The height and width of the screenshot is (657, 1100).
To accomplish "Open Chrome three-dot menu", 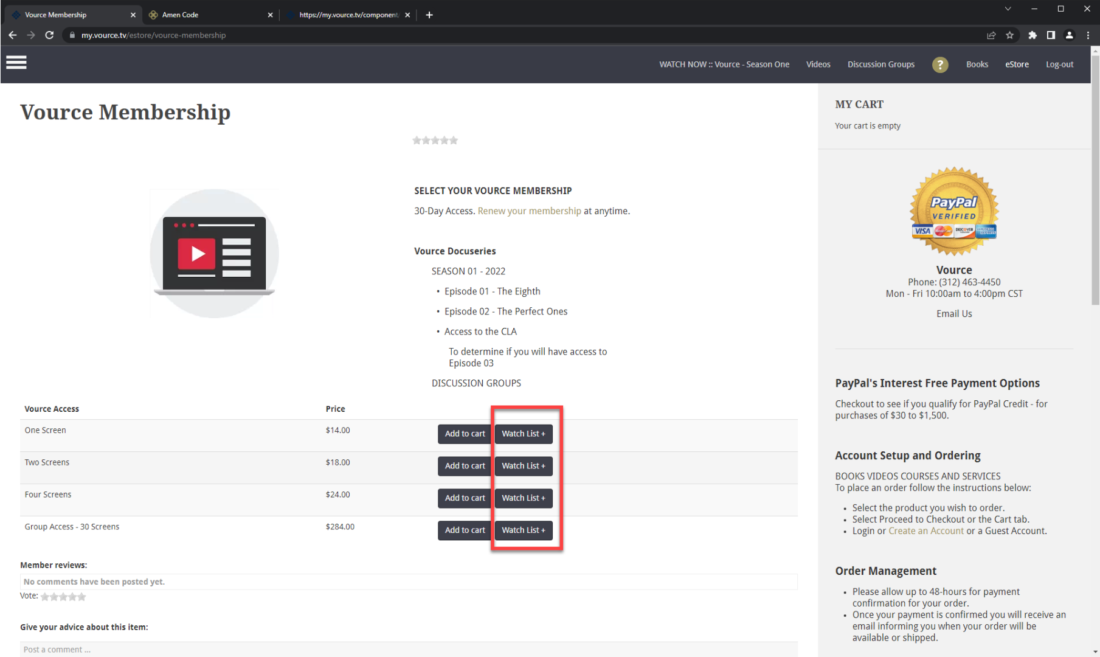I will pos(1088,35).
